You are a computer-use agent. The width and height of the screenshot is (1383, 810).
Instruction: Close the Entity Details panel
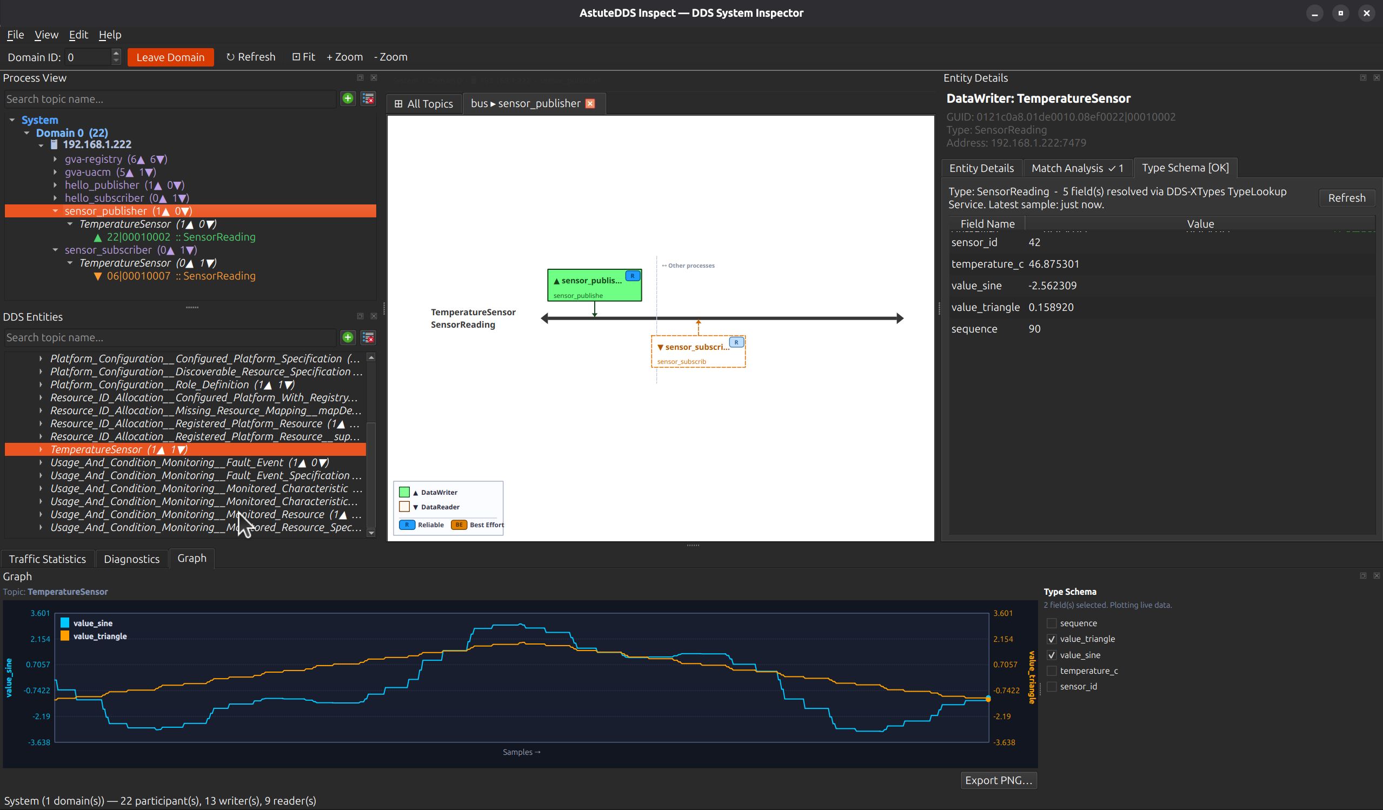1377,78
